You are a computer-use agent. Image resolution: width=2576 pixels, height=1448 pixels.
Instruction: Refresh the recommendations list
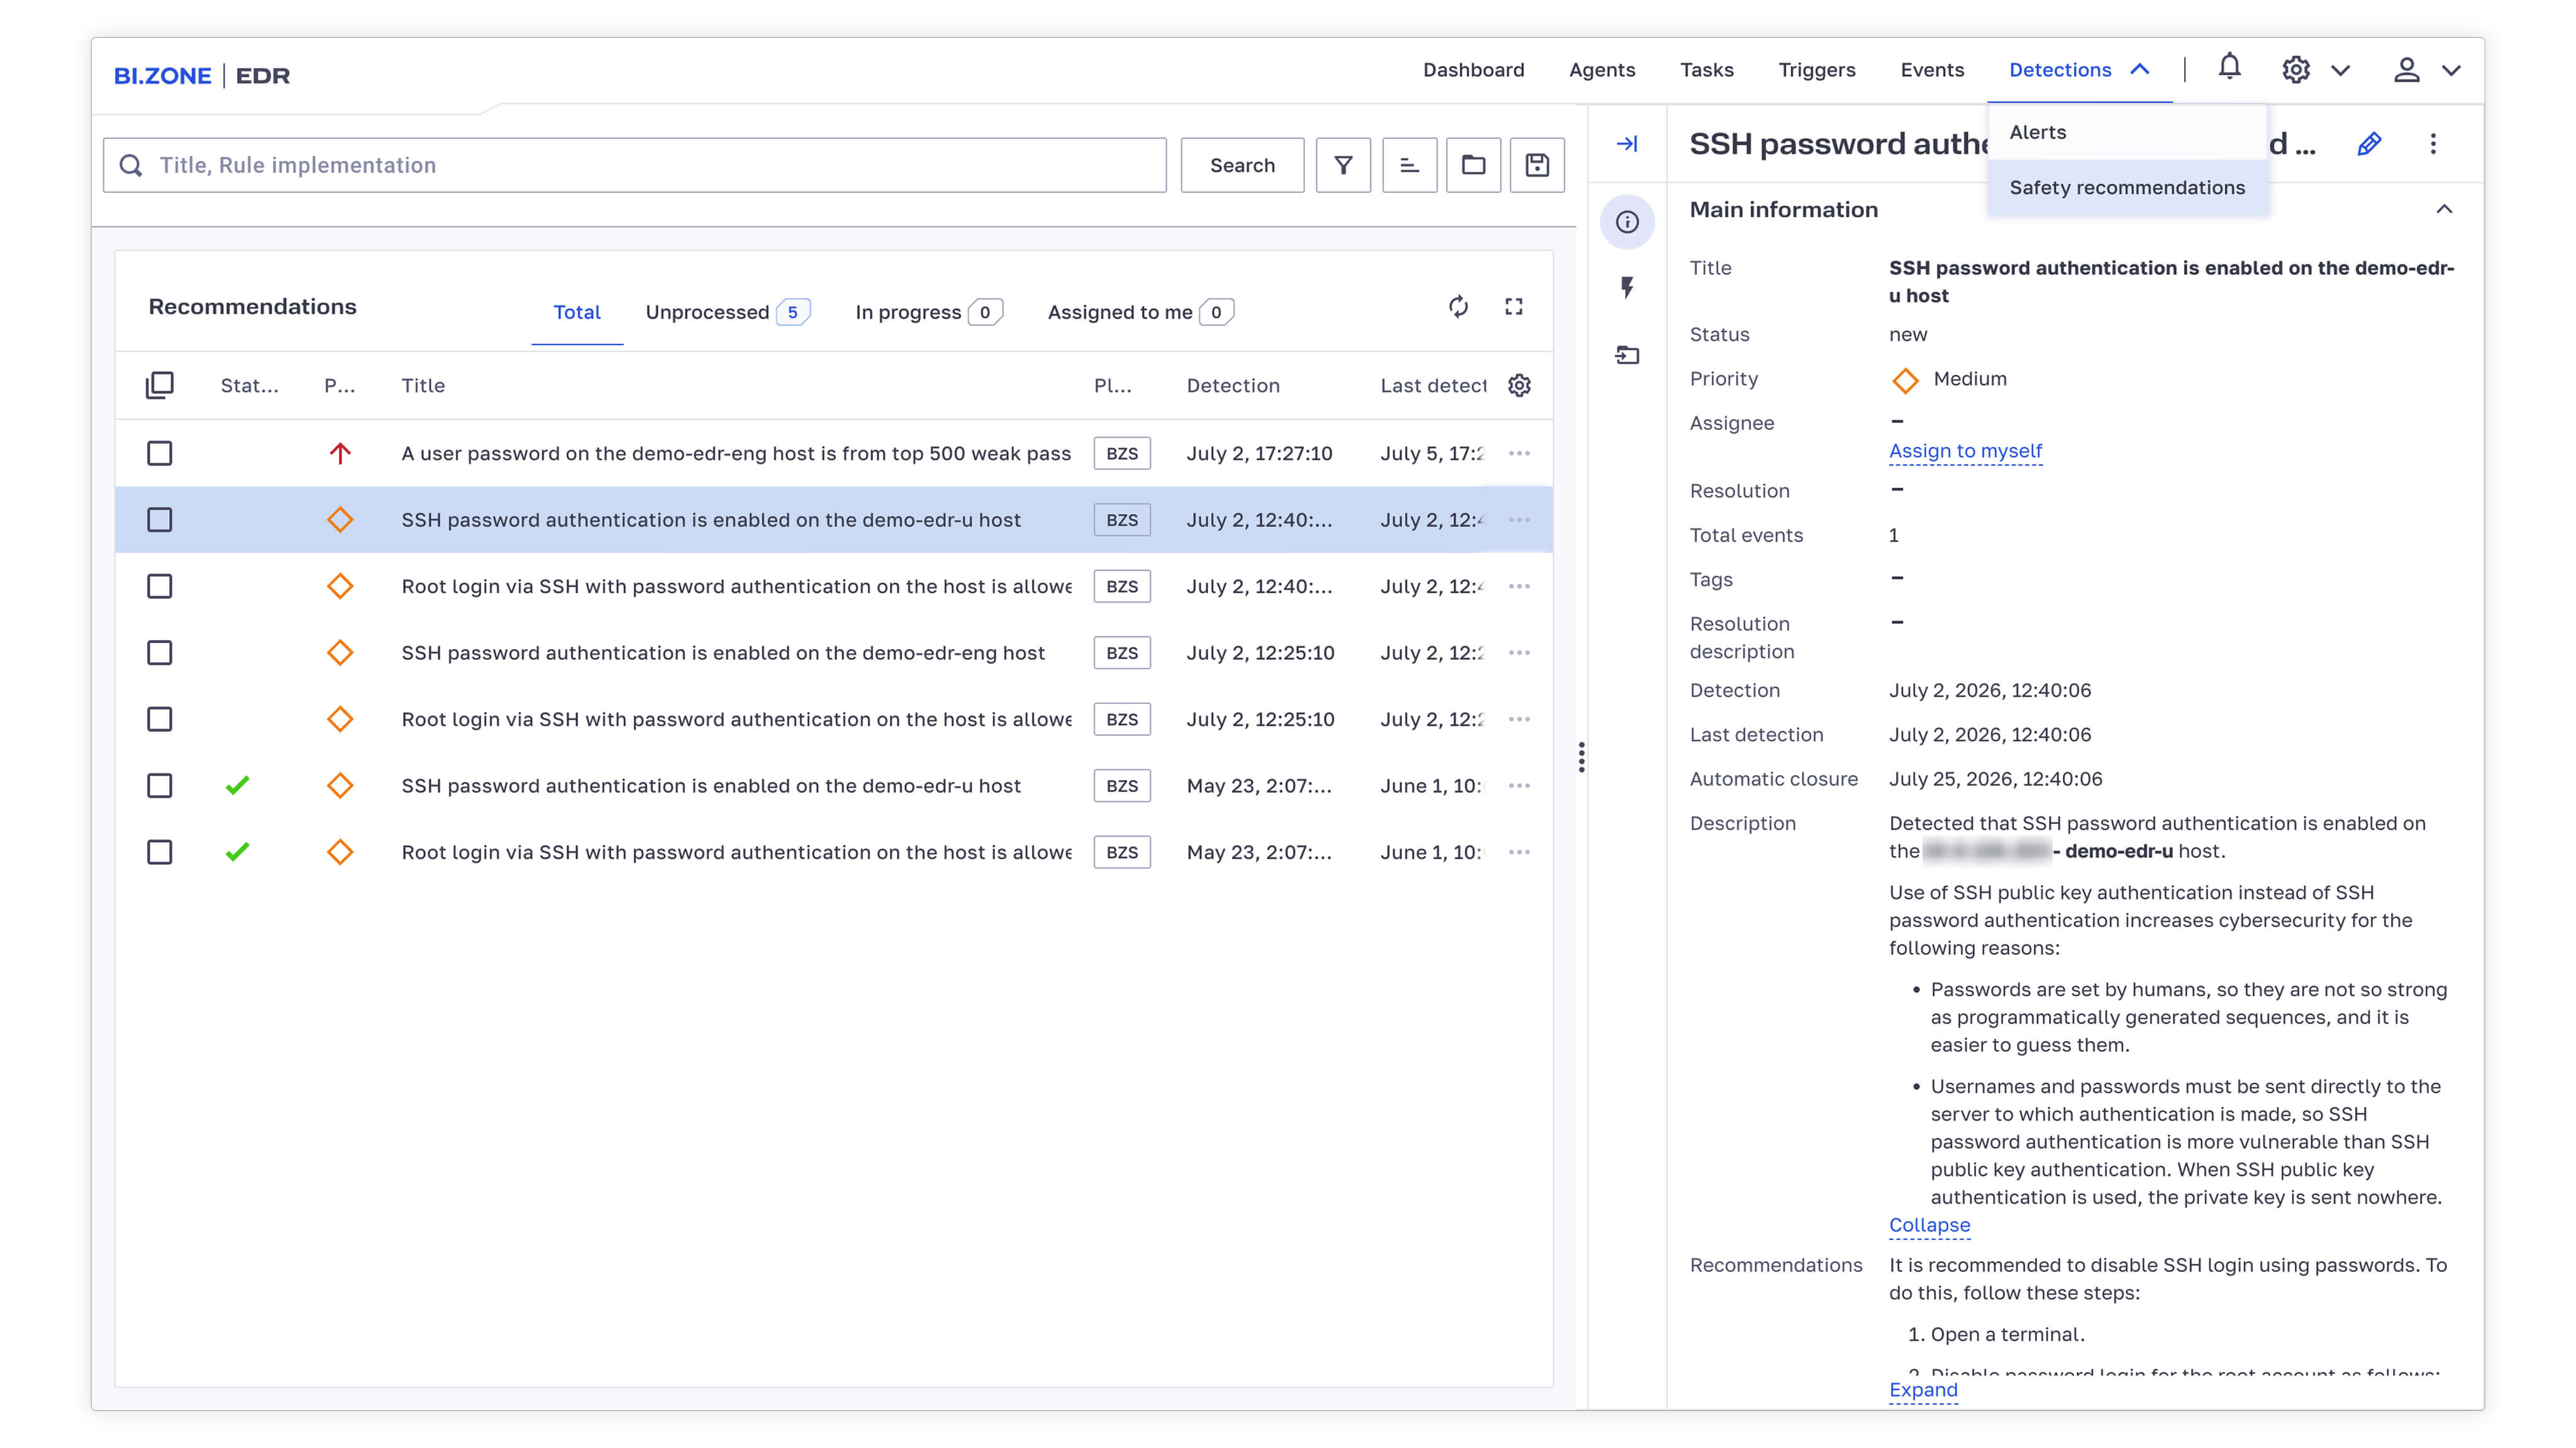[1458, 306]
